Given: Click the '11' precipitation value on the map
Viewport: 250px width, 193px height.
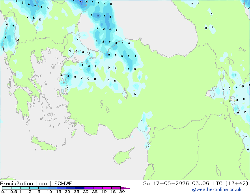Looking at the screenshot, I should pyautogui.click(x=98, y=16).
